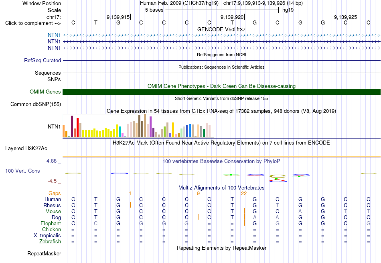Open the 100 Vert. Cons track label
The width and height of the screenshot is (381, 263).
[x=22, y=171]
